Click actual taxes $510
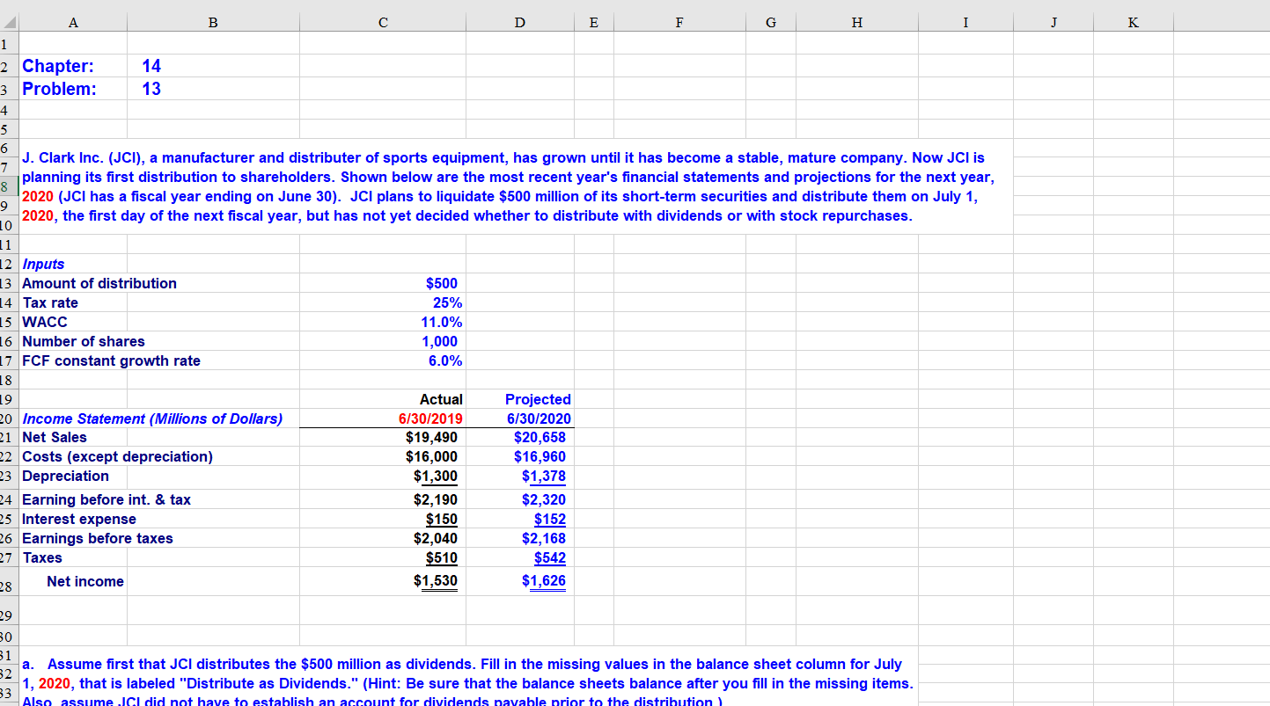1270x706 pixels. 442,557
